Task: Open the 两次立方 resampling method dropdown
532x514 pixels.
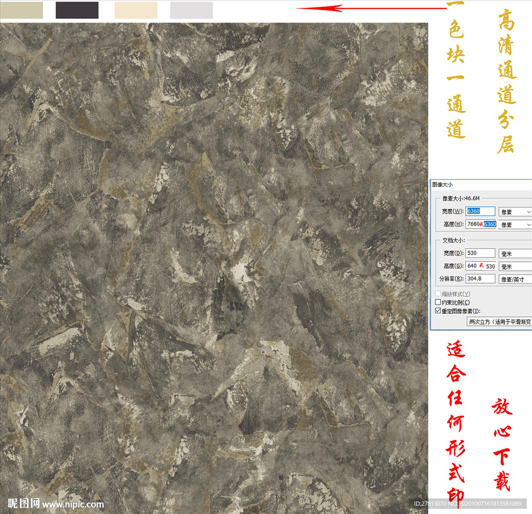Action: (499, 322)
